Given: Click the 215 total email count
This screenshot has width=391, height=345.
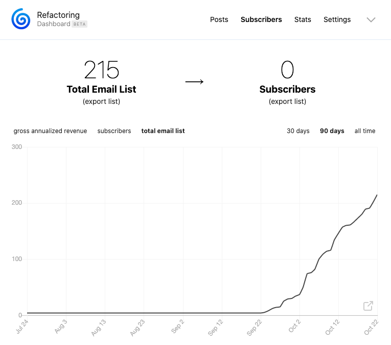Looking at the screenshot, I should coord(102,70).
